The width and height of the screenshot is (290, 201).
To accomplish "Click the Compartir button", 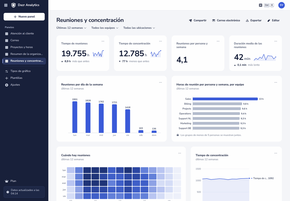I will pyautogui.click(x=198, y=20).
